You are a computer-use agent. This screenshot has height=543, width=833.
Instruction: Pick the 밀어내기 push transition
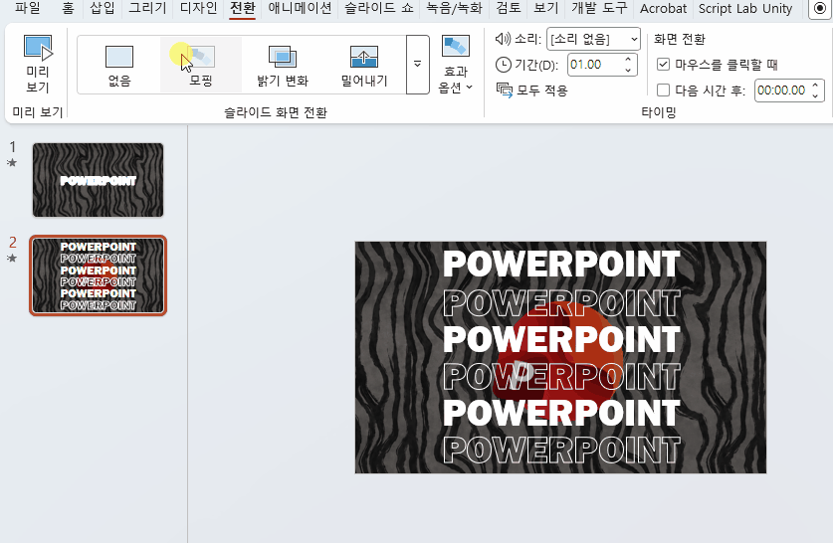pos(364,65)
